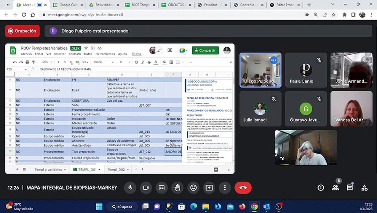Raise hand in the meeting

coord(178,188)
